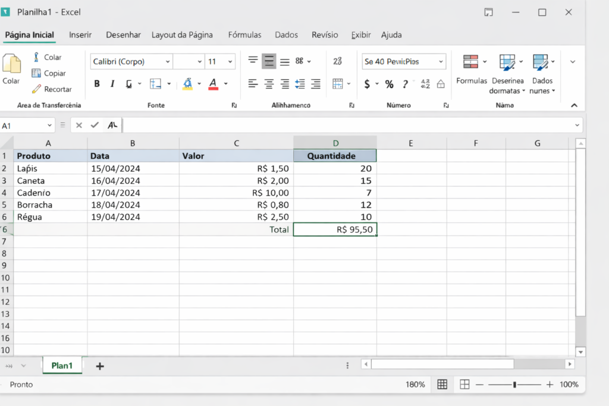Click the Recortar icon in the clipboard group

click(x=36, y=89)
